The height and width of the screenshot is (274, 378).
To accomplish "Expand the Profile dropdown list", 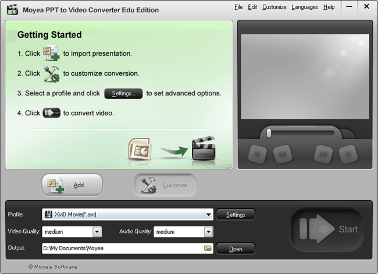I will (x=208, y=215).
